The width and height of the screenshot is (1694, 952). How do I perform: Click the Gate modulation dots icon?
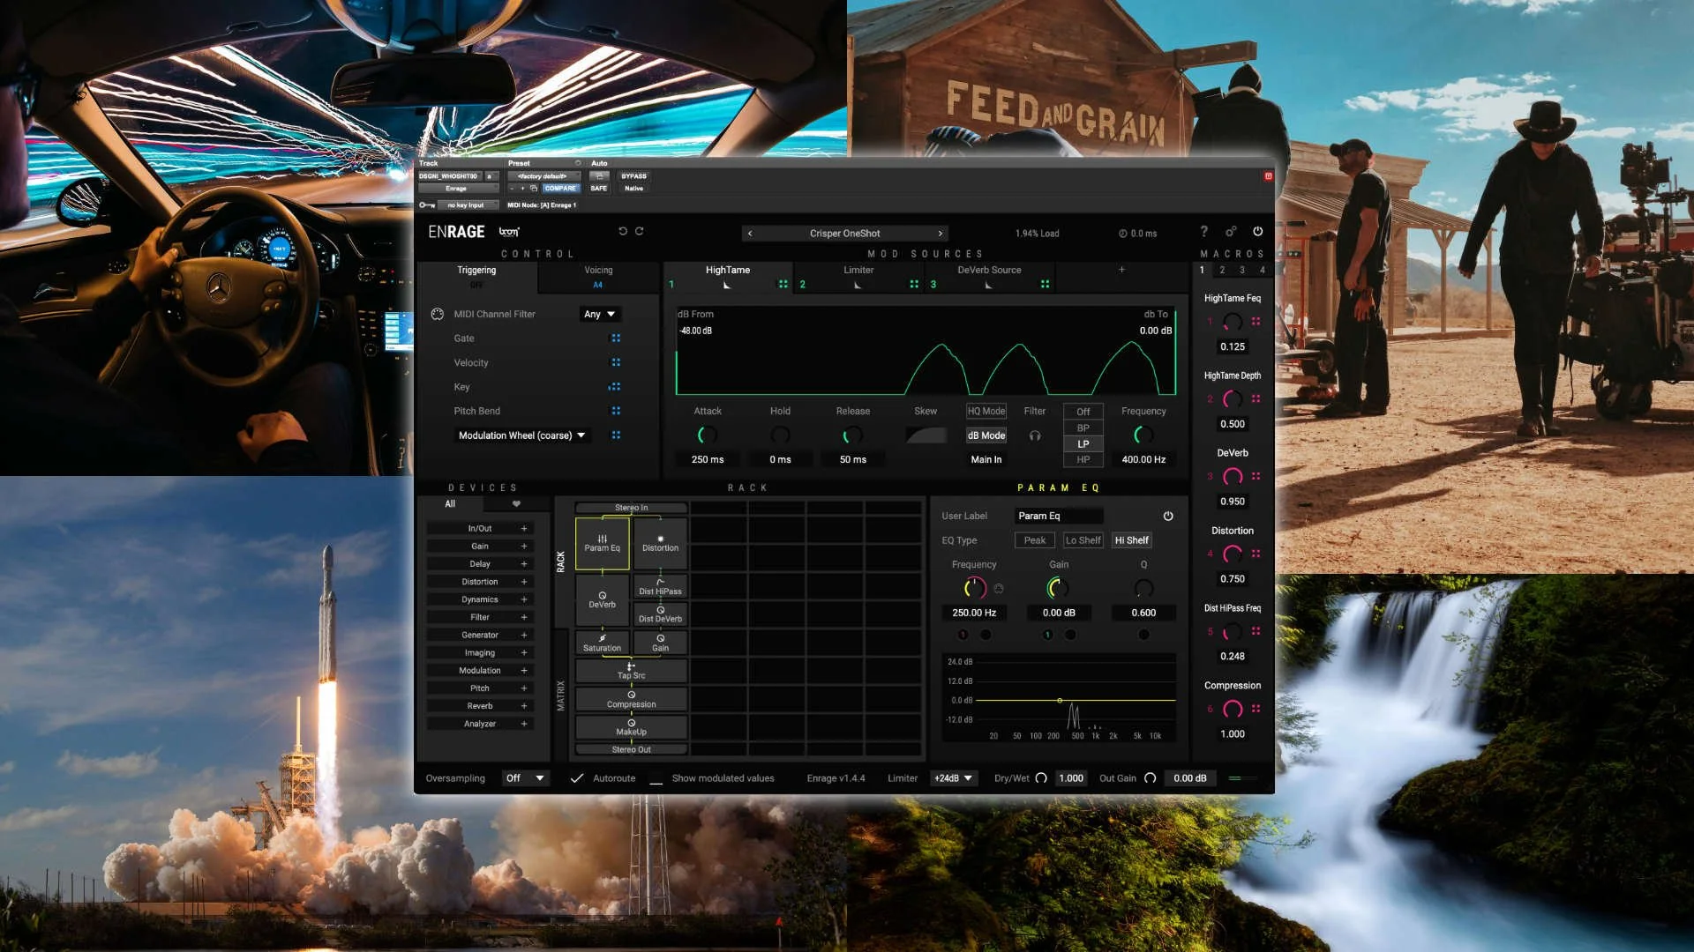616,338
